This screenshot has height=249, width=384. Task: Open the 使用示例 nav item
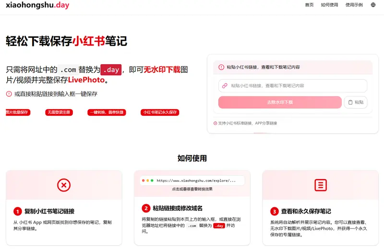[x=354, y=5]
